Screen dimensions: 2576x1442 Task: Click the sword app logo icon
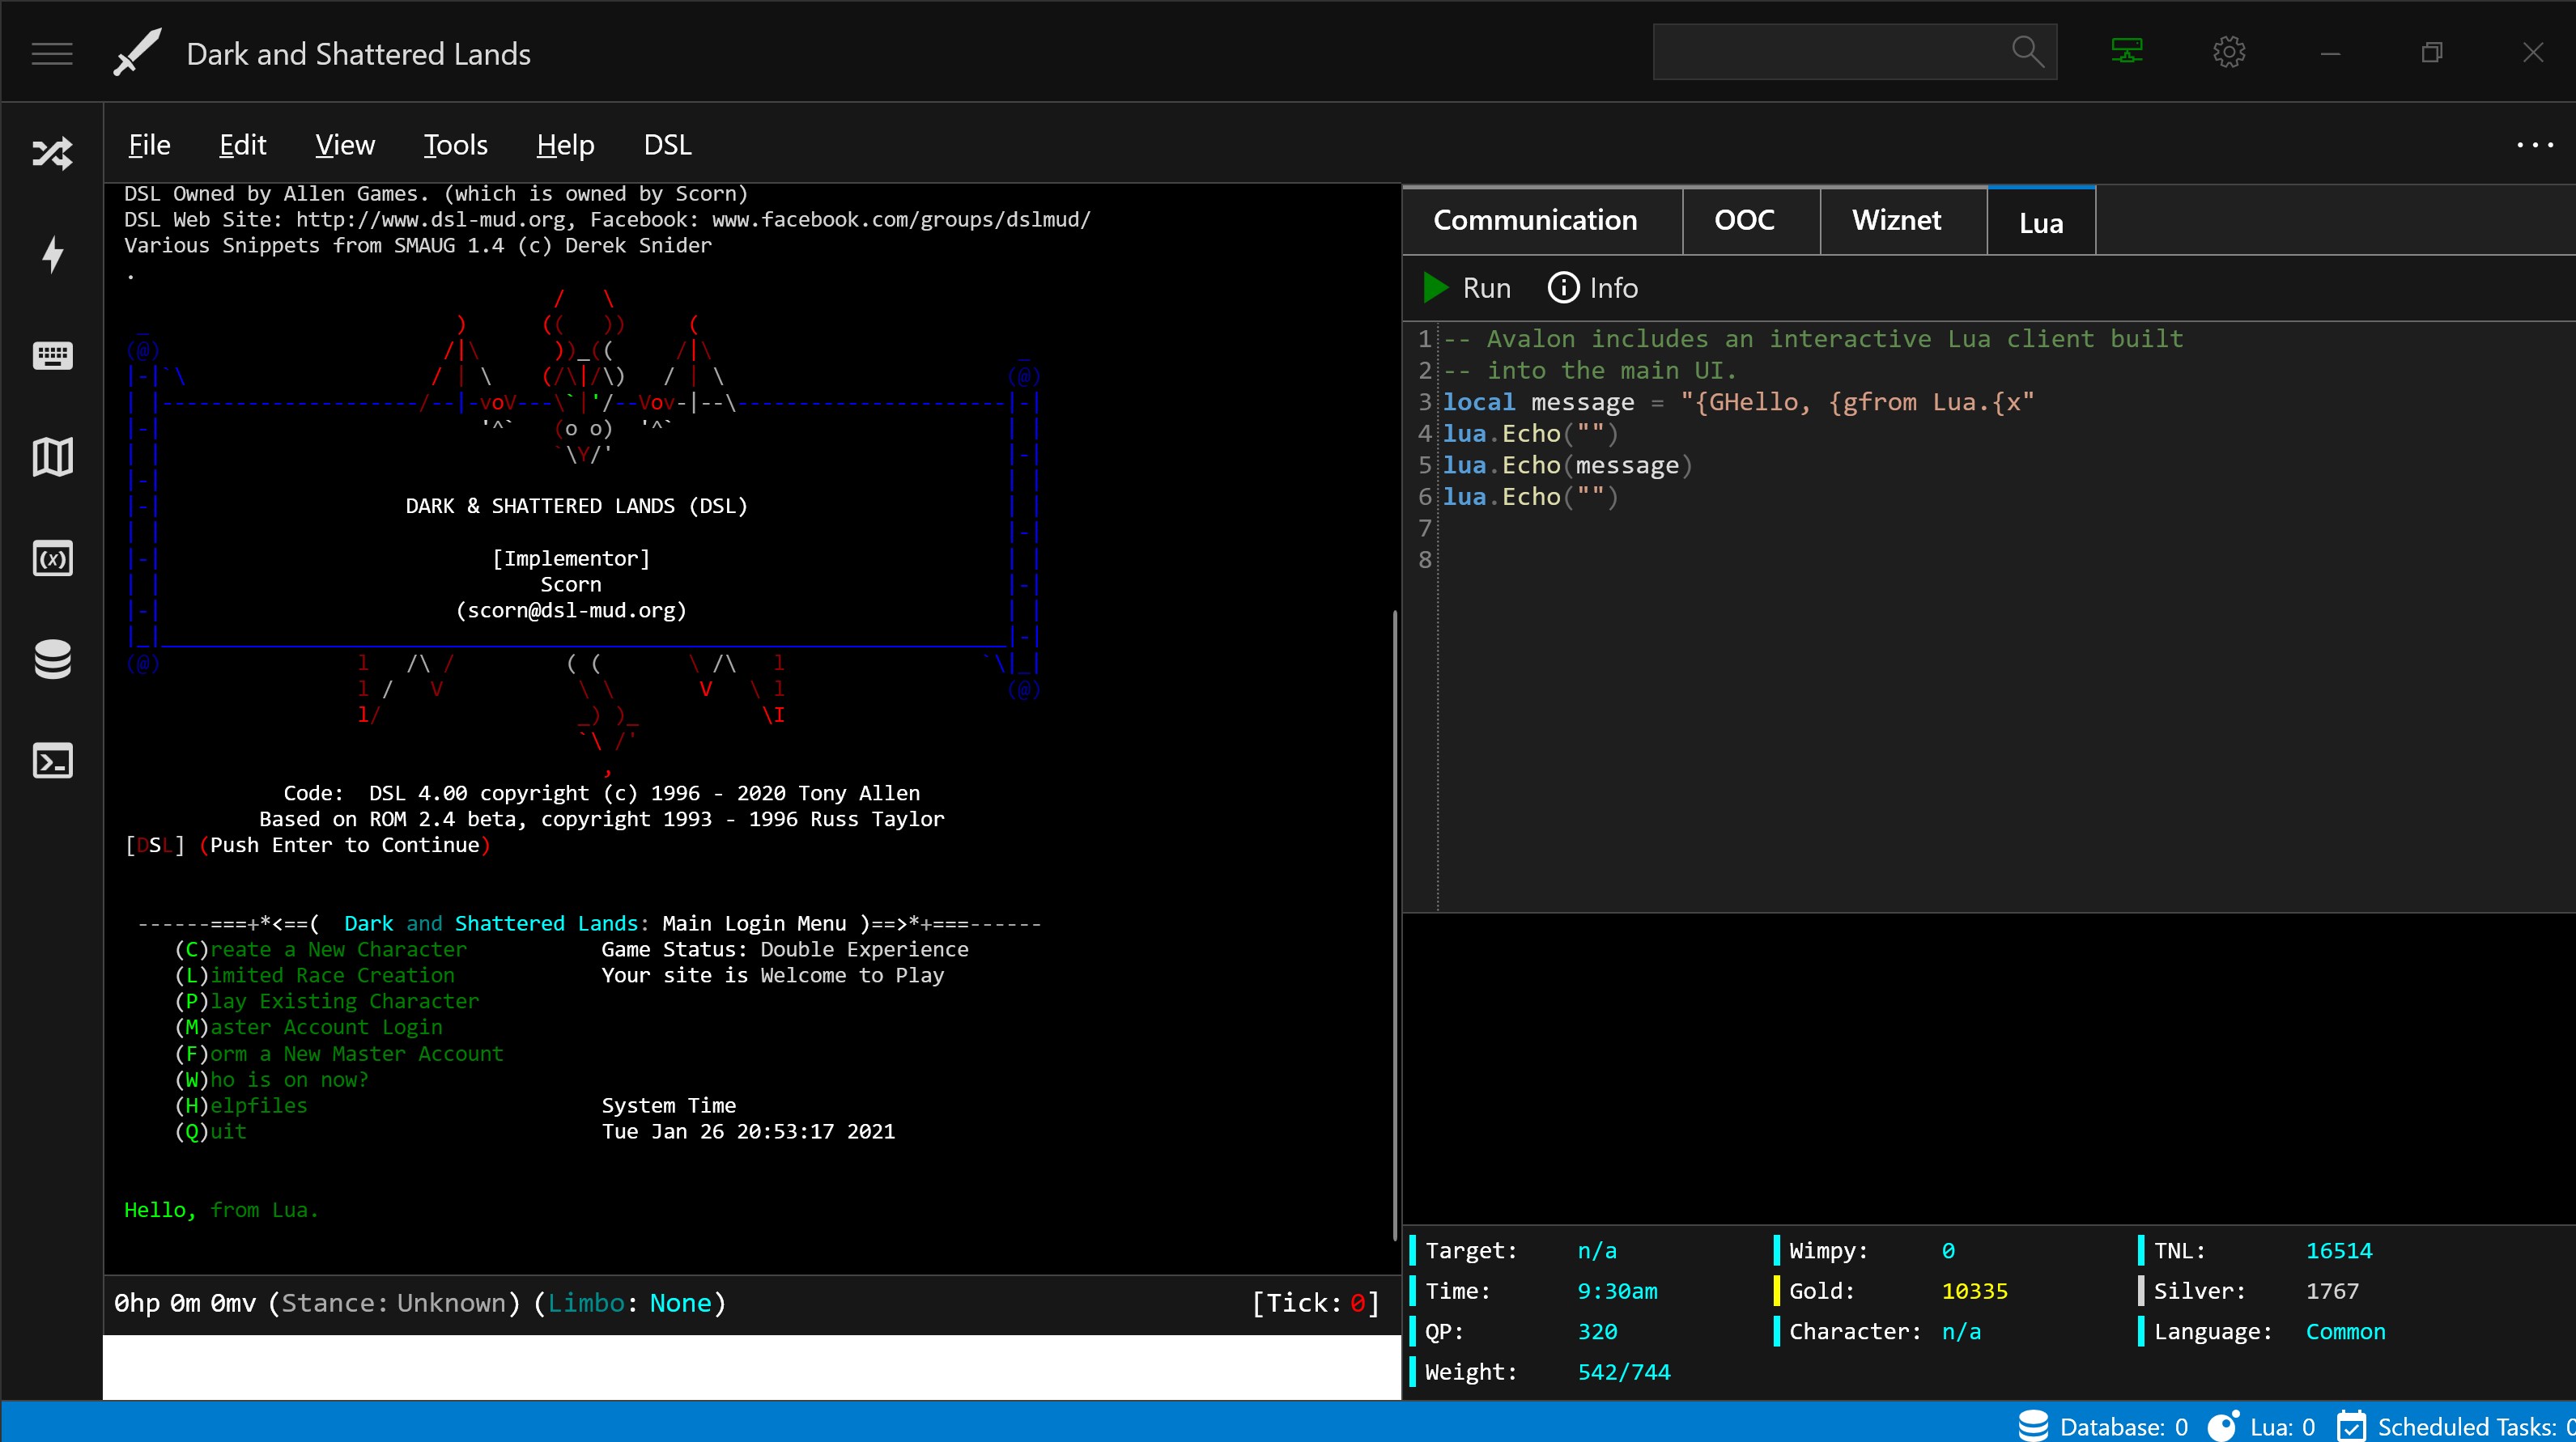137,53
